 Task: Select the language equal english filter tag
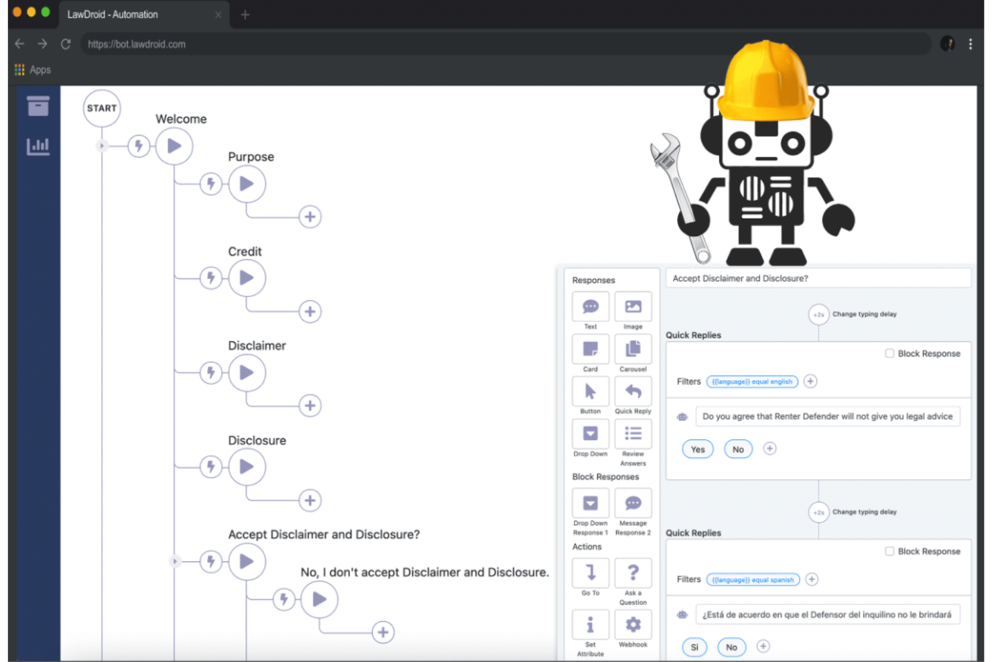coord(752,382)
